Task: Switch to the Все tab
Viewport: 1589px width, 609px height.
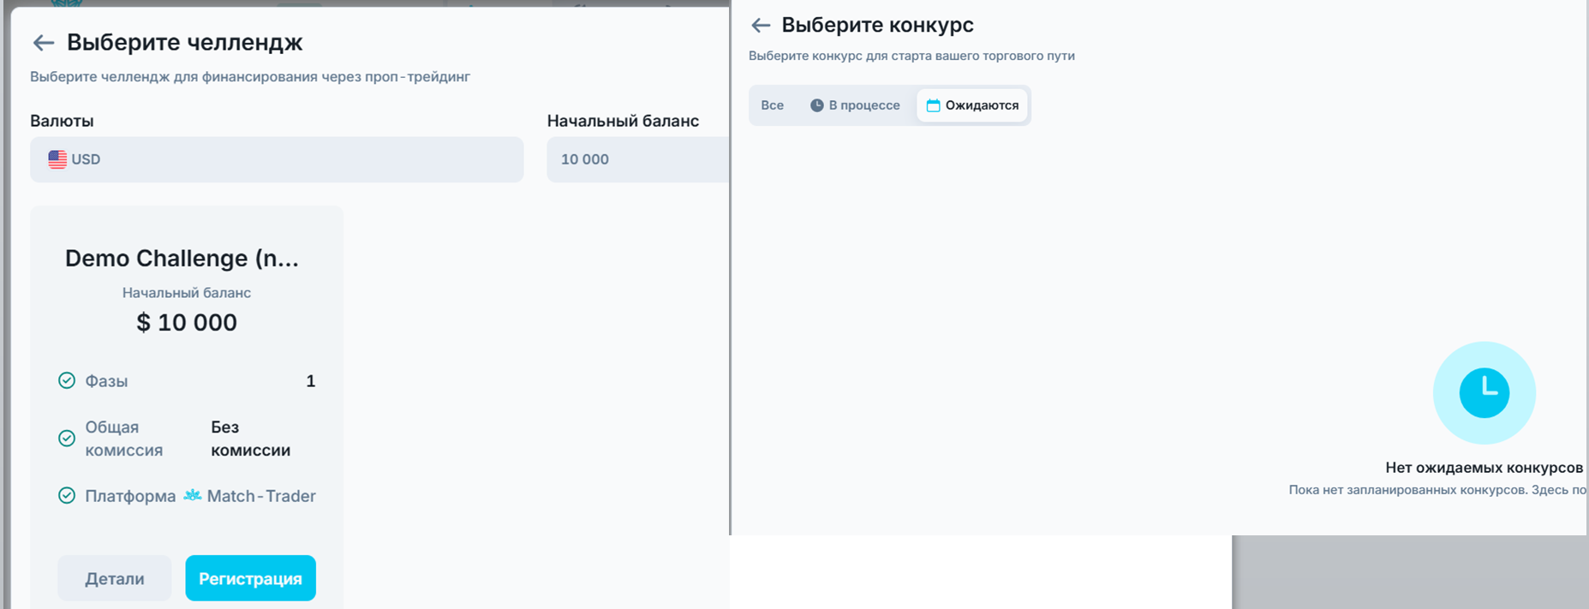Action: pos(773,105)
